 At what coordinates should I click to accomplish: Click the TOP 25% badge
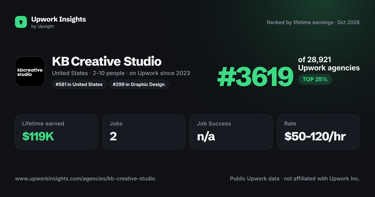pos(315,79)
